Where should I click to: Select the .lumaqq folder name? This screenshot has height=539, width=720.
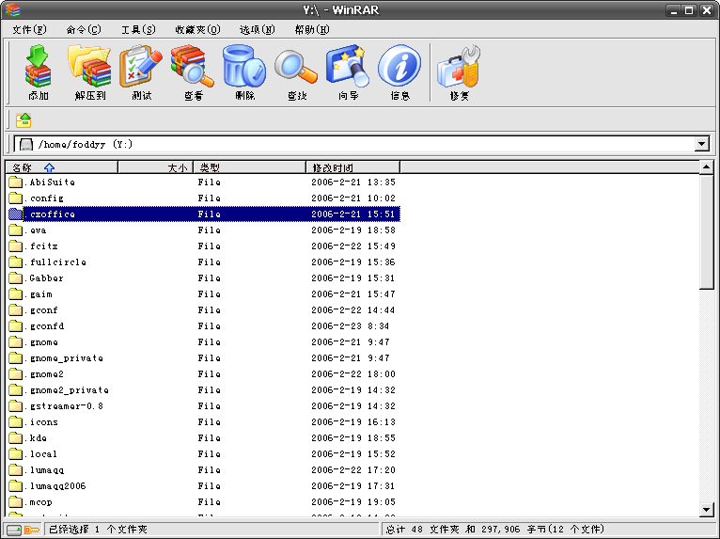(44, 470)
